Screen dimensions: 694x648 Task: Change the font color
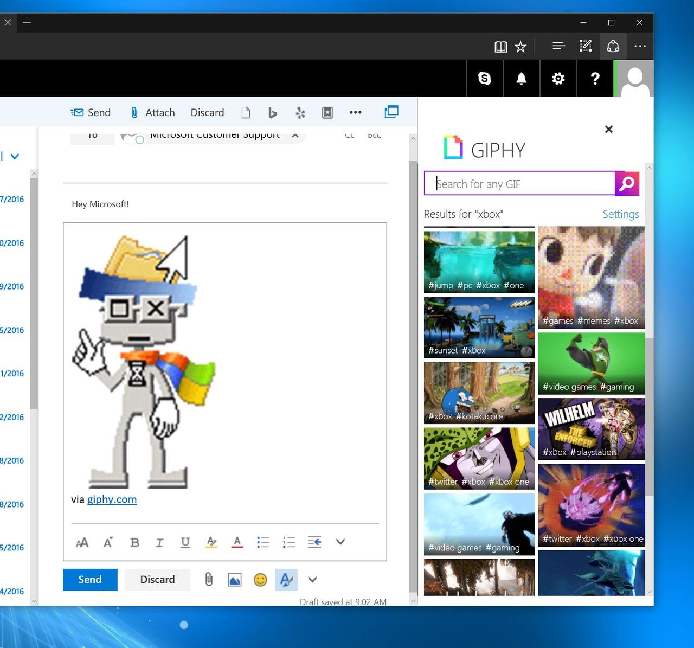(x=237, y=542)
